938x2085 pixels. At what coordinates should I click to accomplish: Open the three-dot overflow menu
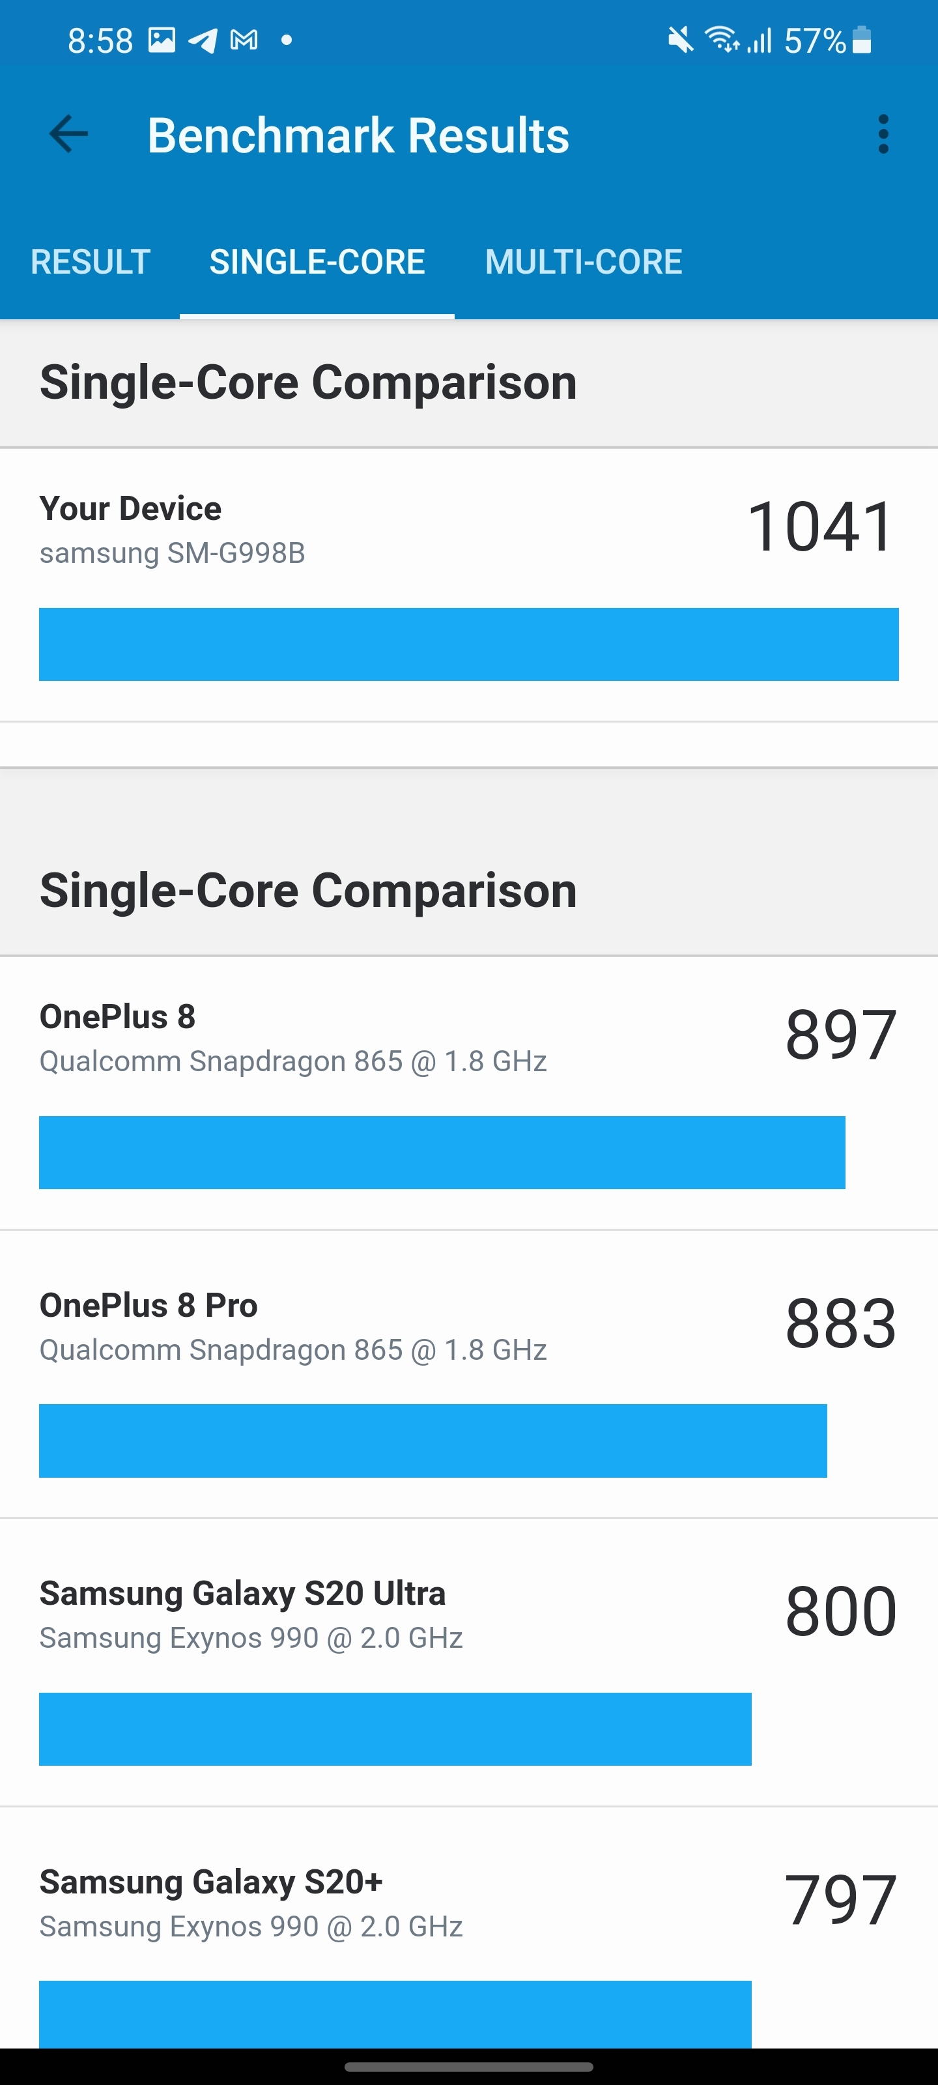[883, 134]
